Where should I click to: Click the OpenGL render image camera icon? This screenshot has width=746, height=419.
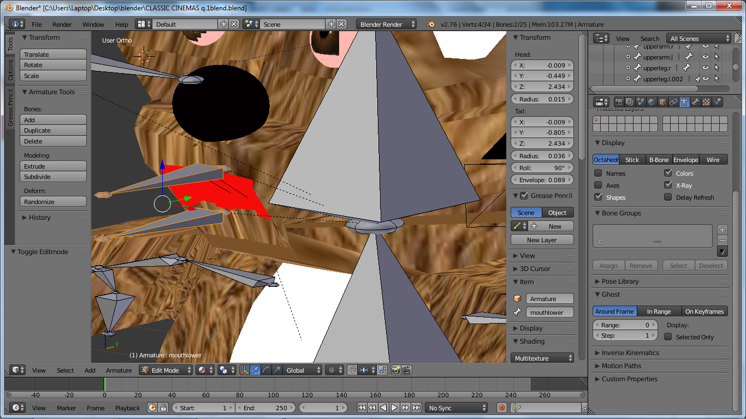[x=396, y=370]
